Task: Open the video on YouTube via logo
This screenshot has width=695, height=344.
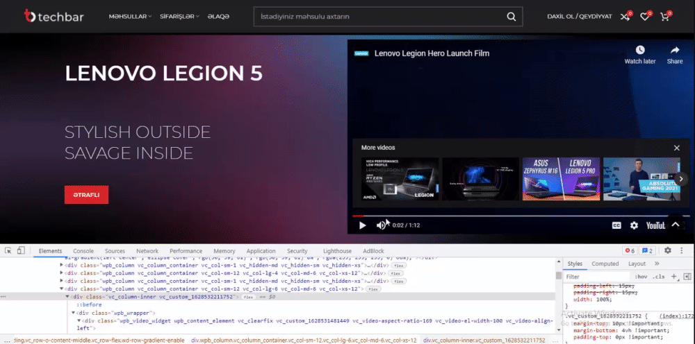Action: (x=655, y=225)
